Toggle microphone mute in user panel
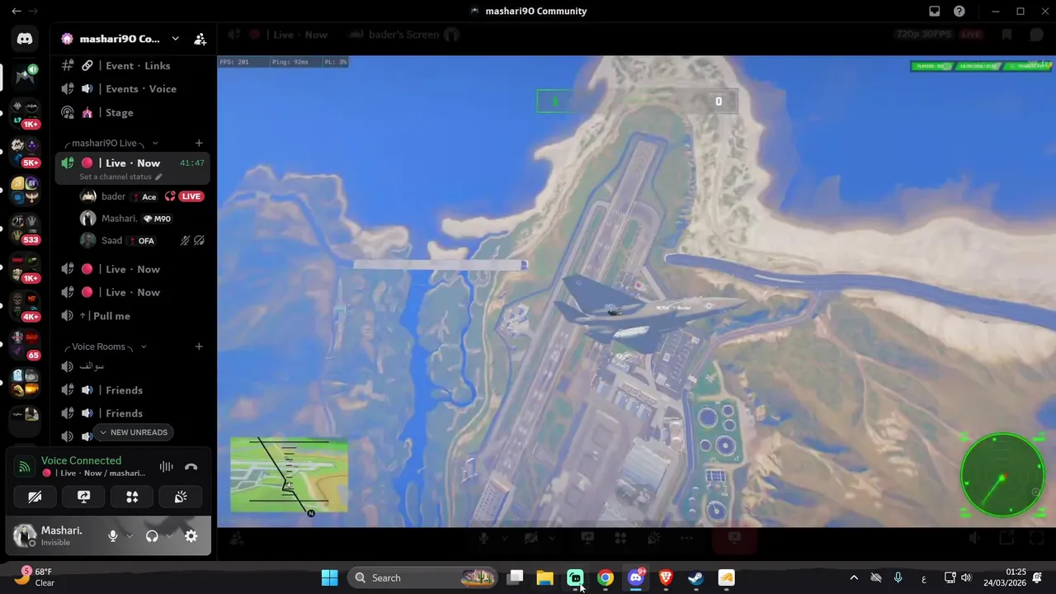The image size is (1056, 594). pyautogui.click(x=113, y=536)
